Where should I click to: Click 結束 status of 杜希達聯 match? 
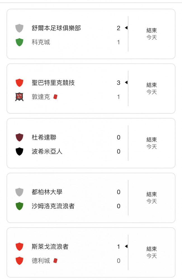pyautogui.click(x=152, y=139)
